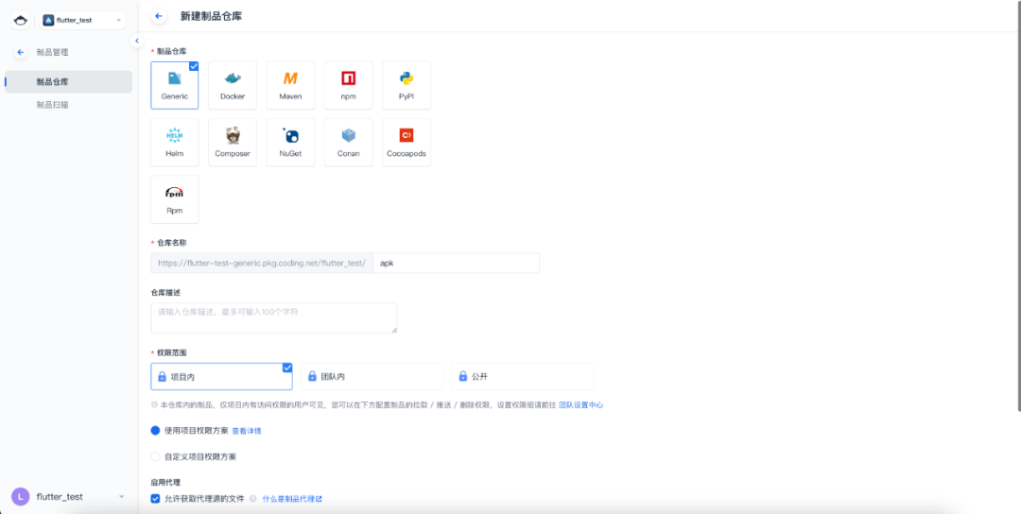The image size is (1021, 514).
Task: Select the 项目内 permission scope
Action: pos(221,376)
